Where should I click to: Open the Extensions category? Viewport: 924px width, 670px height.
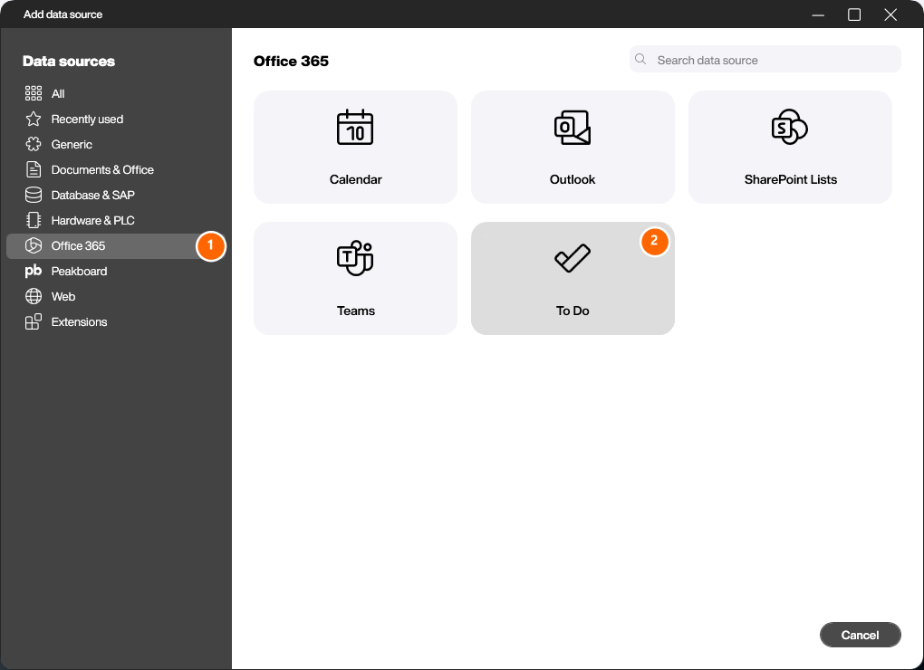point(118,321)
